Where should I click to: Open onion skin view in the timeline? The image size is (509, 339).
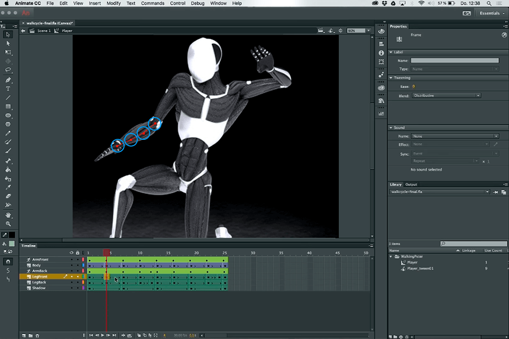pos(139,335)
